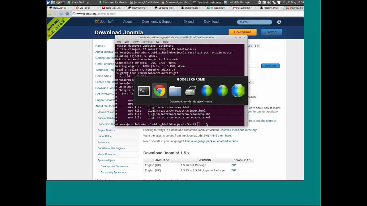
Task: Open the Project Teams sidebar link
Action: click(x=106, y=130)
